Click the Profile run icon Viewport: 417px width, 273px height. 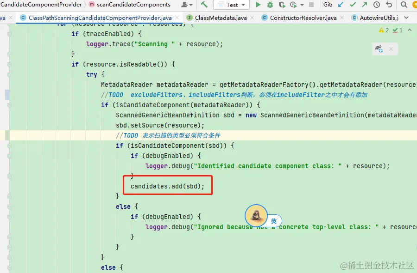click(293, 5)
